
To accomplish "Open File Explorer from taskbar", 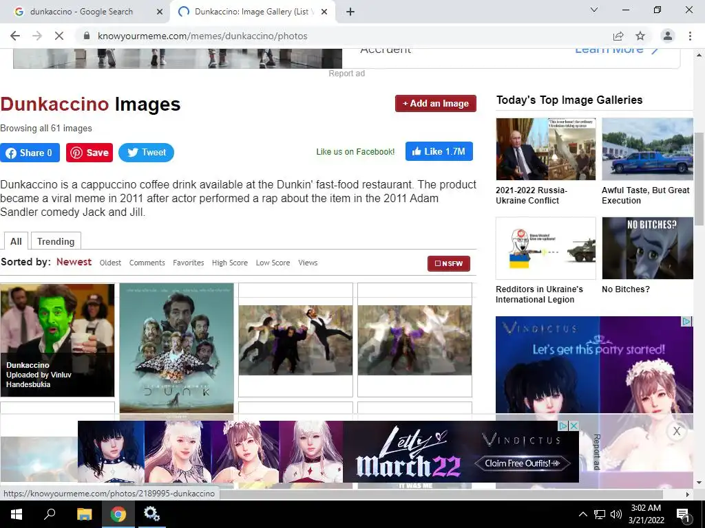I will [x=84, y=514].
